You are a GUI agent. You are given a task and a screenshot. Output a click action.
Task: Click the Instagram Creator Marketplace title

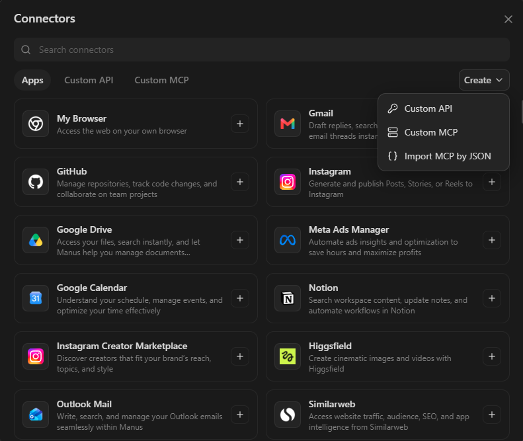click(122, 346)
